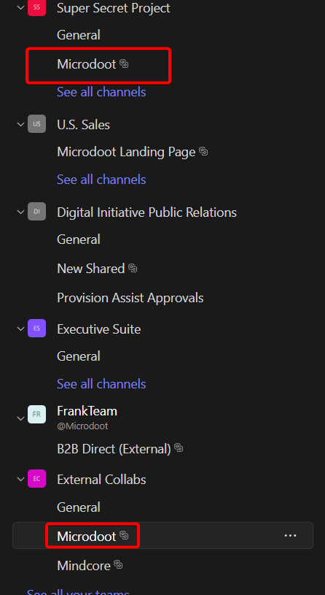
Task: Click the U.S. Sales team avatar icon
Action: coord(36,124)
